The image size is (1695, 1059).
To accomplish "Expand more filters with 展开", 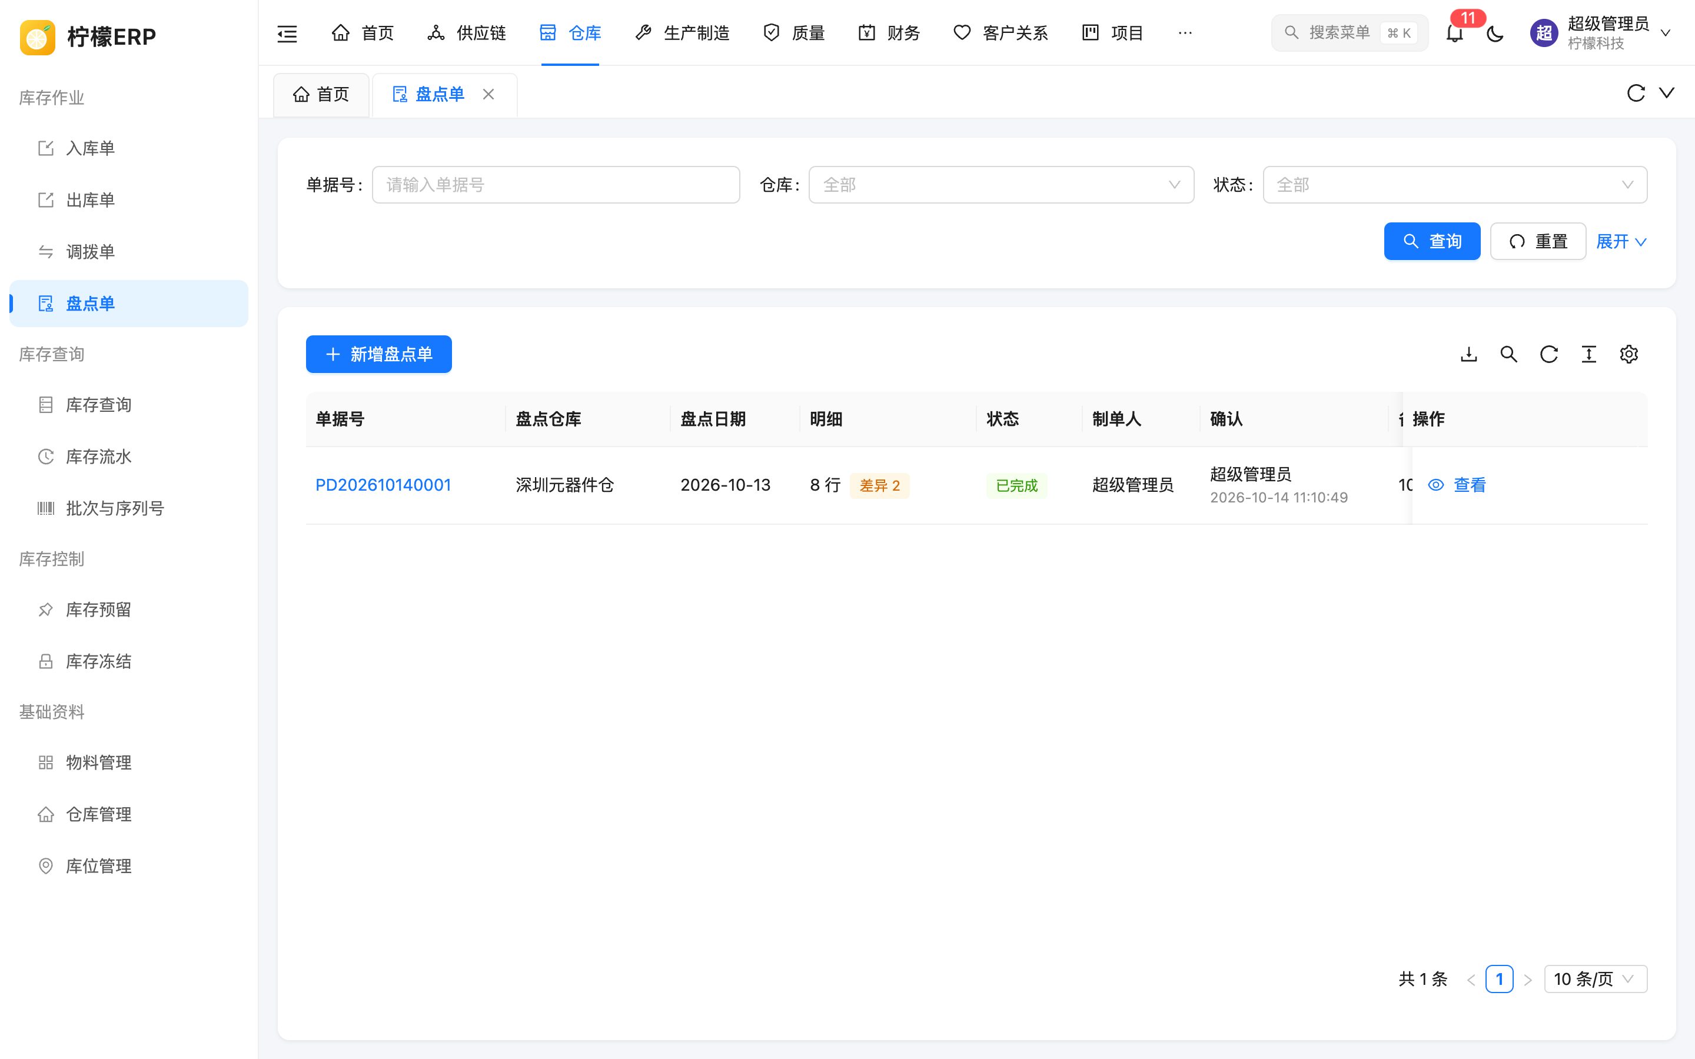I will [x=1621, y=242].
